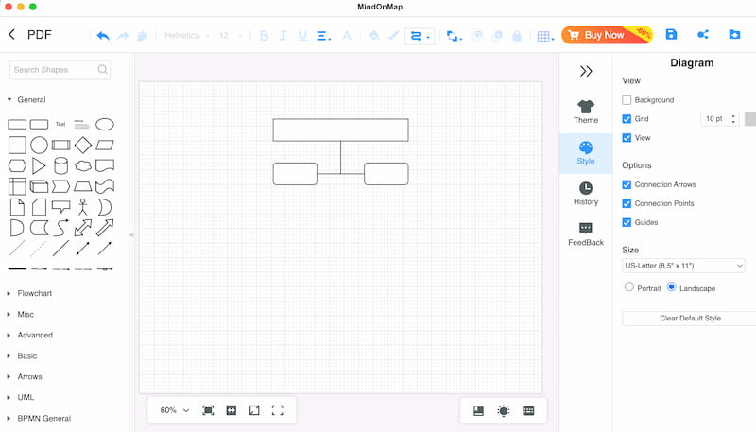This screenshot has height=432, width=756.
Task: Click the Buy Now button
Action: (x=607, y=35)
